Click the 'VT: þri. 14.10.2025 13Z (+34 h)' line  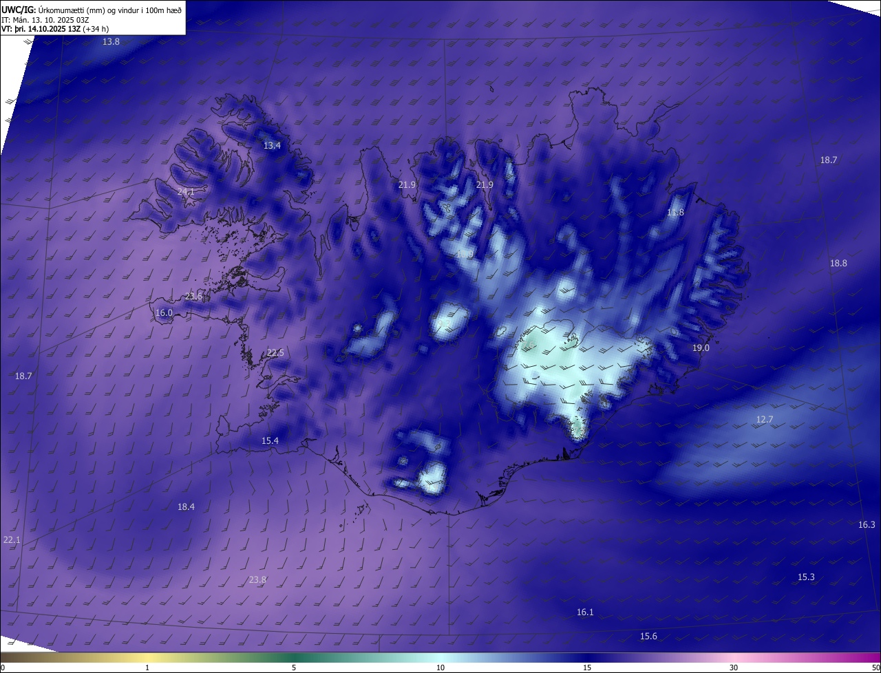coord(55,29)
